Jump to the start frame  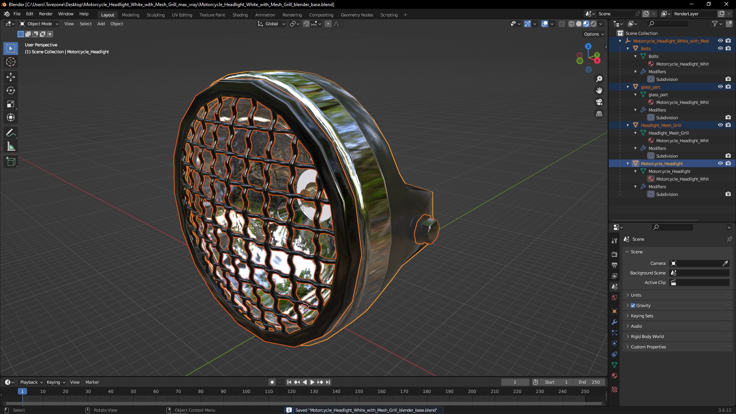click(289, 382)
